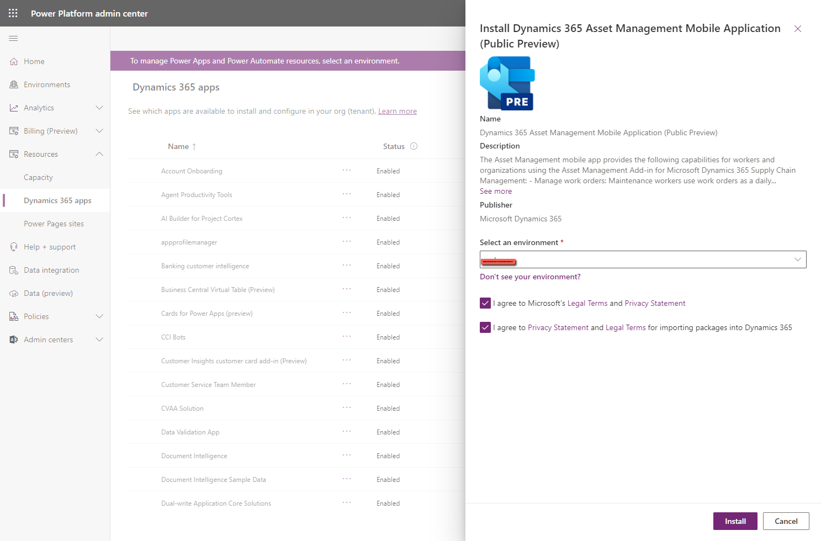Image resolution: width=821 pixels, height=541 pixels.
Task: Click the Status info icon
Action: [x=414, y=146]
